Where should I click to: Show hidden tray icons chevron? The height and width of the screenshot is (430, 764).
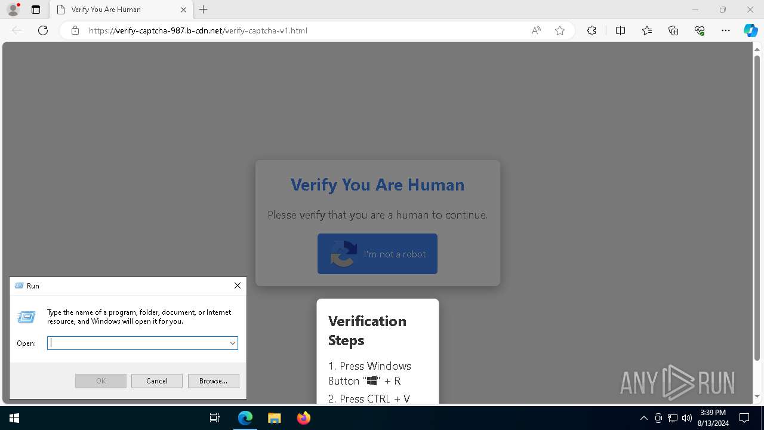point(643,418)
